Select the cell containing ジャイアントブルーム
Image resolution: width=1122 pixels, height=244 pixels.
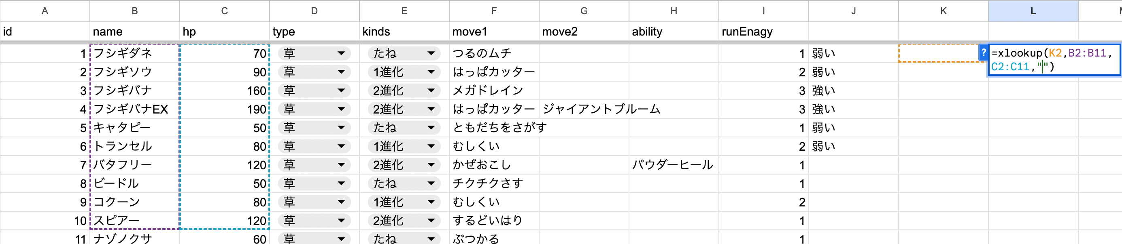584,109
